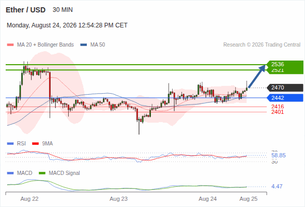
Task: Click the Ether / USD chart title
Action: [25, 10]
